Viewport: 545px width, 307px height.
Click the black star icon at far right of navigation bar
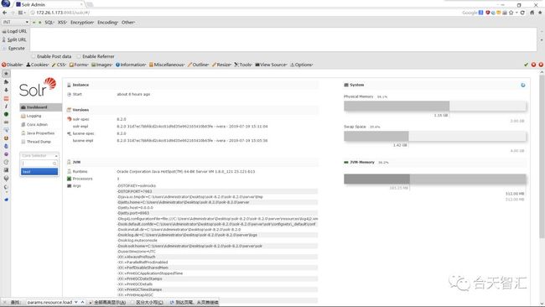pos(541,13)
